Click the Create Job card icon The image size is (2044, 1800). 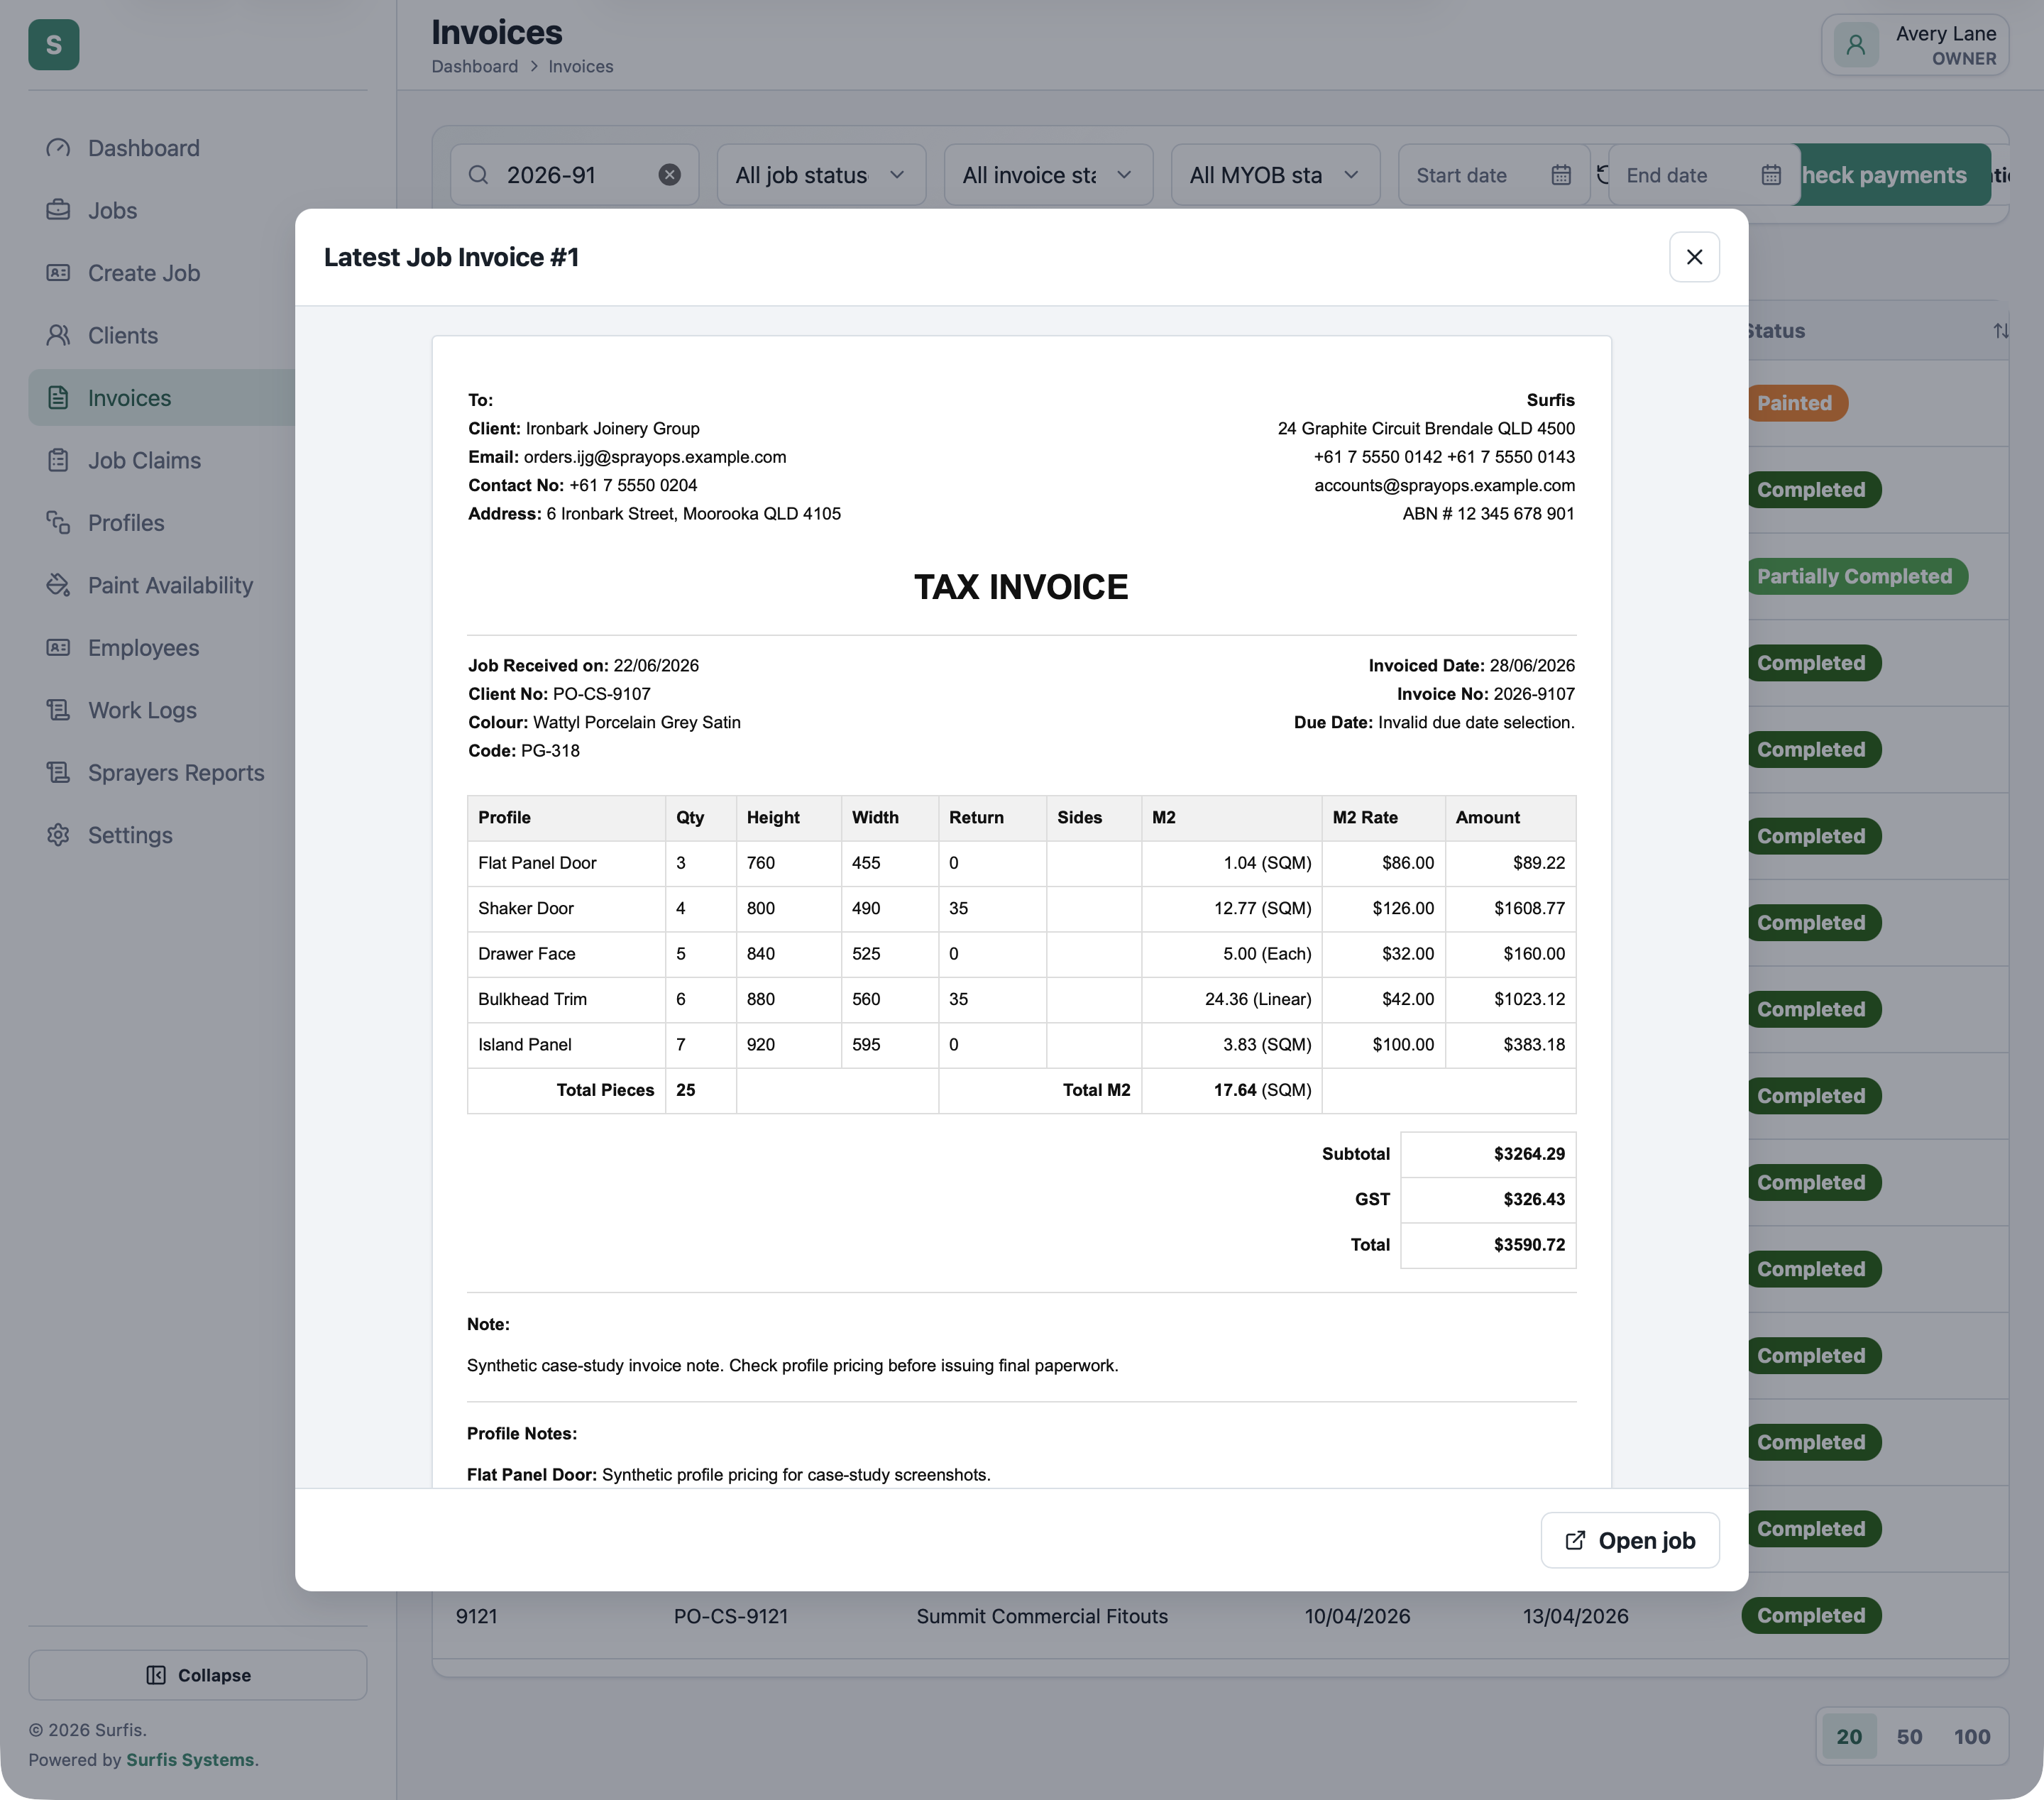coord(58,273)
